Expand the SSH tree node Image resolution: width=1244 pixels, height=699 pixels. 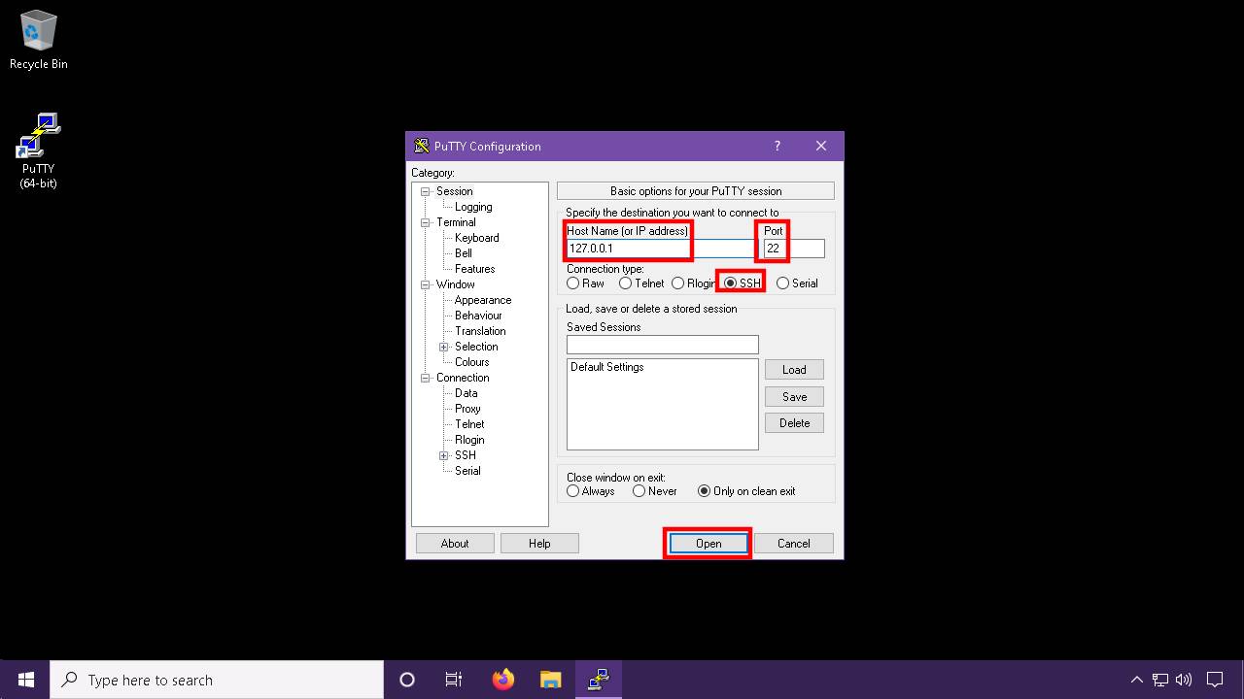pyautogui.click(x=443, y=455)
